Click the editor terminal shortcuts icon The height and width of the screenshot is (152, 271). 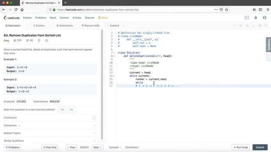253,26
